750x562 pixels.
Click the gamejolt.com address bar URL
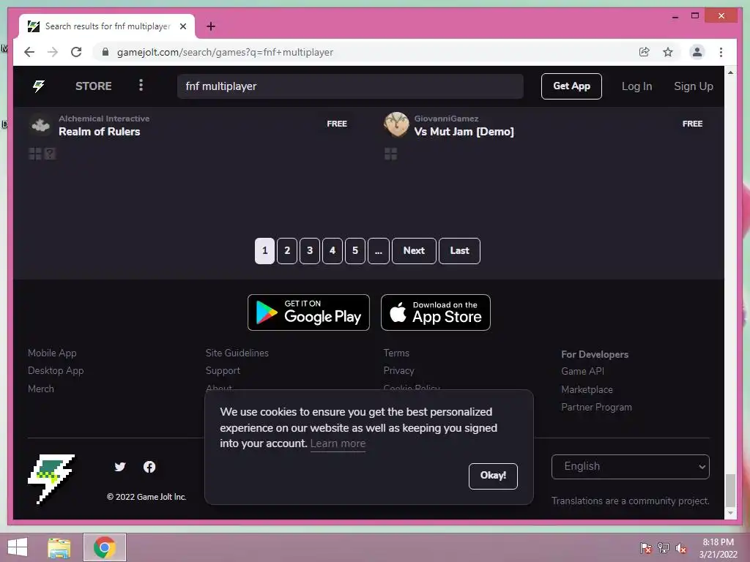pyautogui.click(x=225, y=52)
